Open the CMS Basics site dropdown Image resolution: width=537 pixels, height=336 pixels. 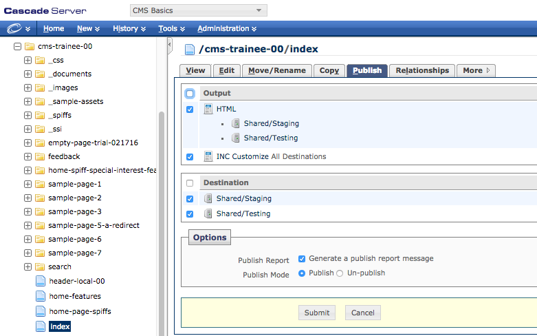(198, 10)
